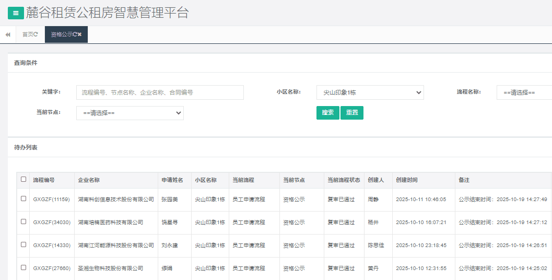Select the 资格公示 tab

[x=61, y=34]
